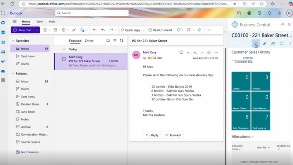Open the Teams chat icon in the header
The width and height of the screenshot is (293, 165).
coord(239,13)
